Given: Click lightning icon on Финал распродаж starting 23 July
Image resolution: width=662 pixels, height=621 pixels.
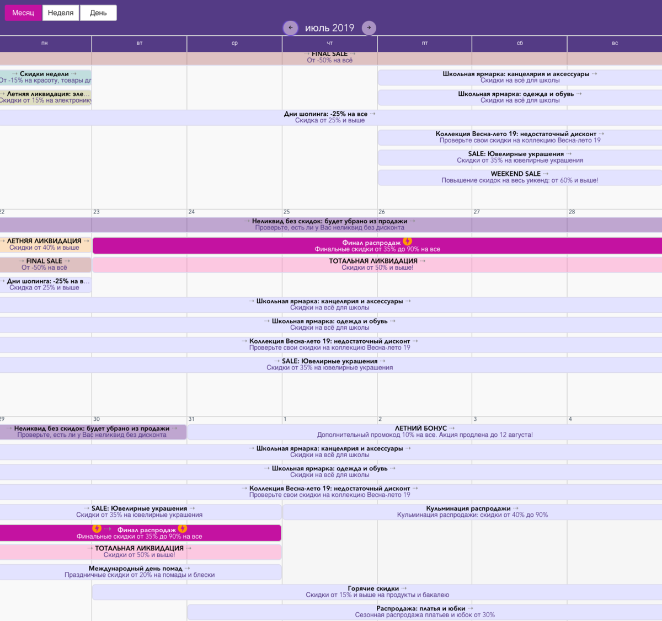Looking at the screenshot, I should [x=407, y=242].
